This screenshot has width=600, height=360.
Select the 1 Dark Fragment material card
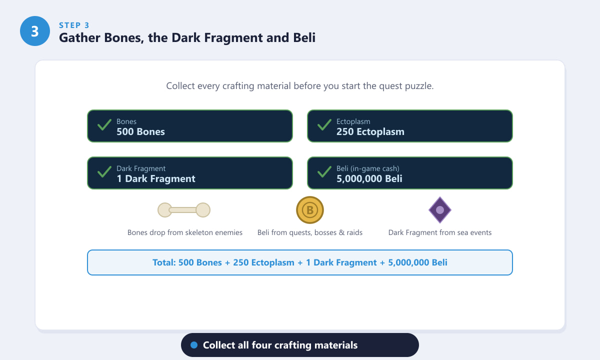190,173
